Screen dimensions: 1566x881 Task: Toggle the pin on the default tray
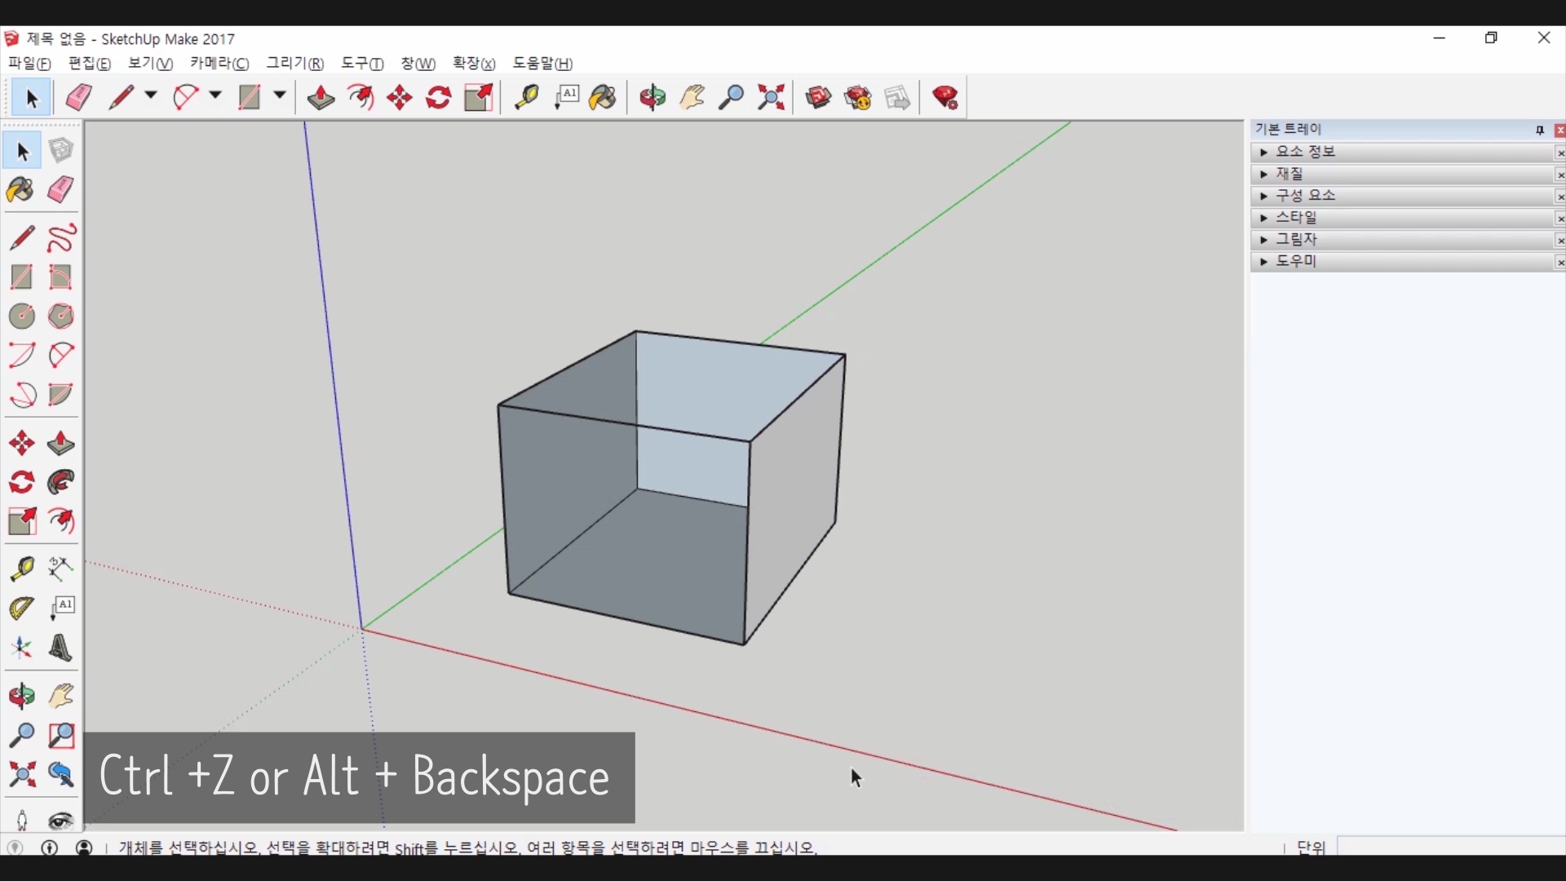[x=1540, y=131]
